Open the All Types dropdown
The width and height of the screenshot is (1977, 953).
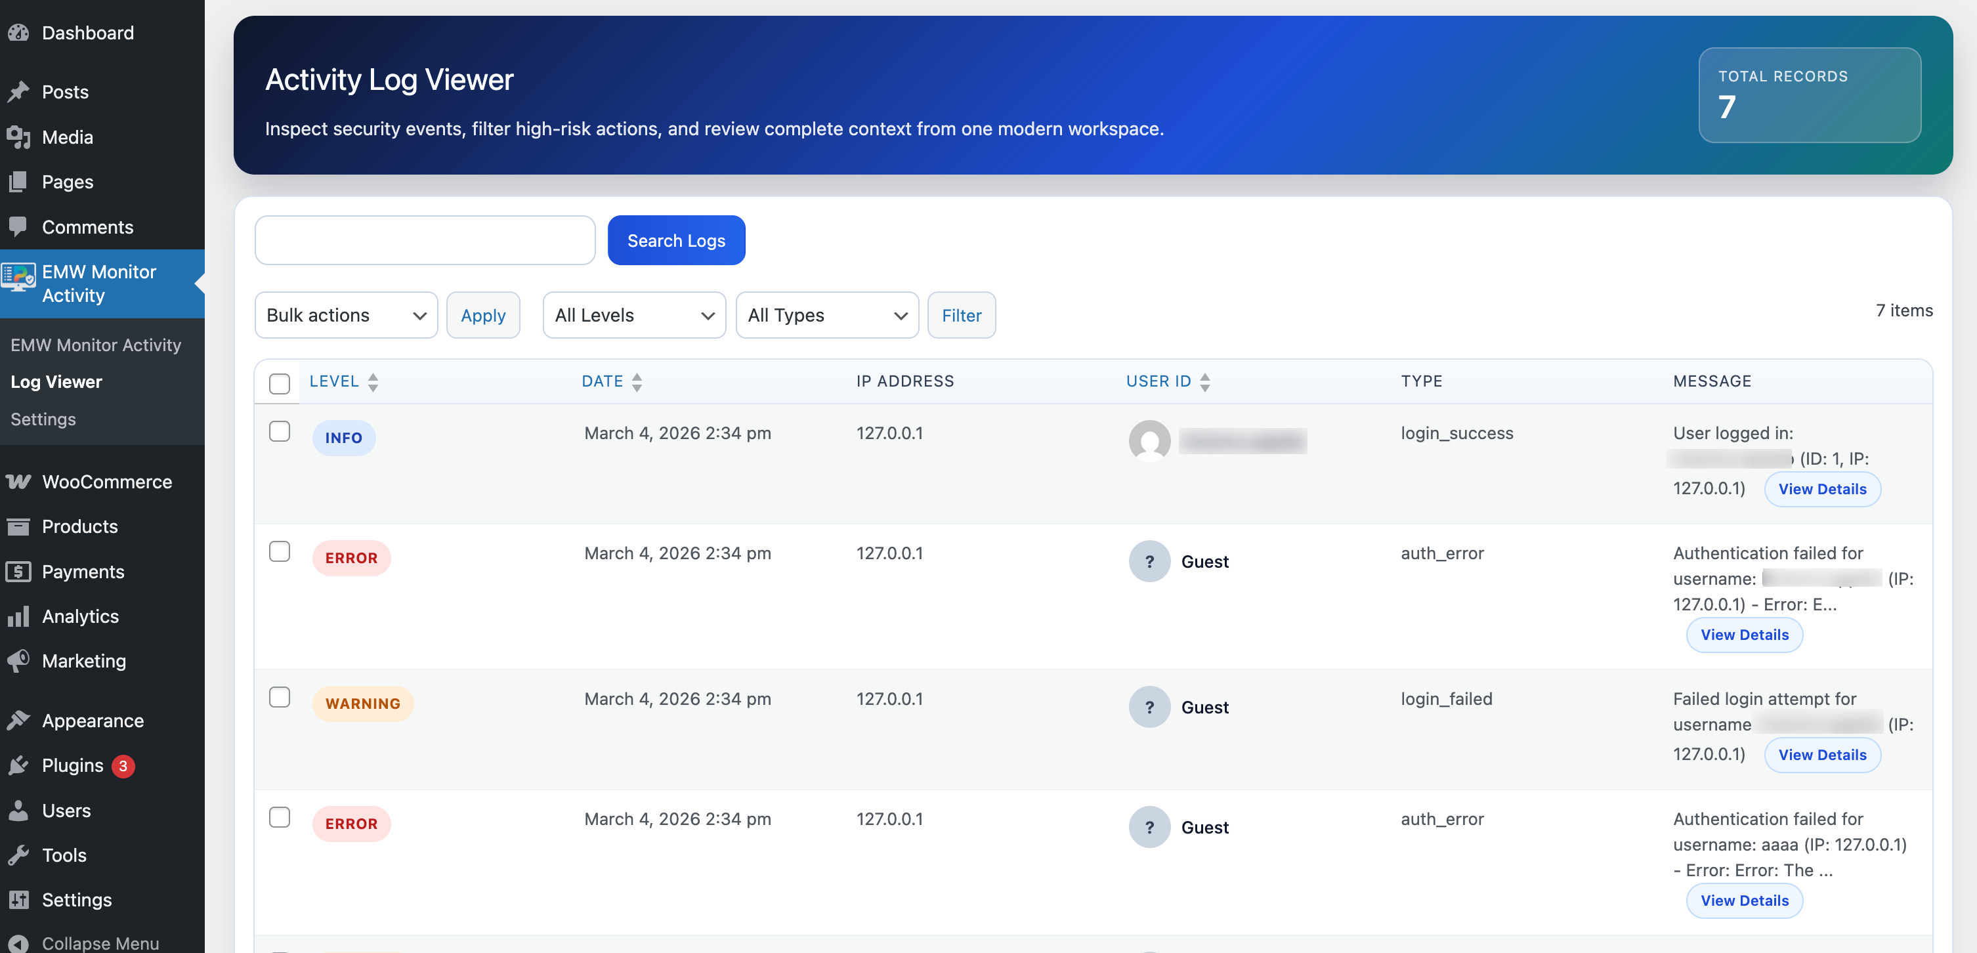pos(826,315)
